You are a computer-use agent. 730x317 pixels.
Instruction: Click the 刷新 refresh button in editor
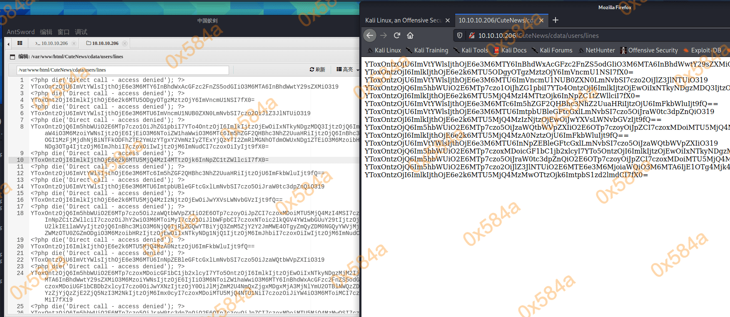(x=317, y=69)
